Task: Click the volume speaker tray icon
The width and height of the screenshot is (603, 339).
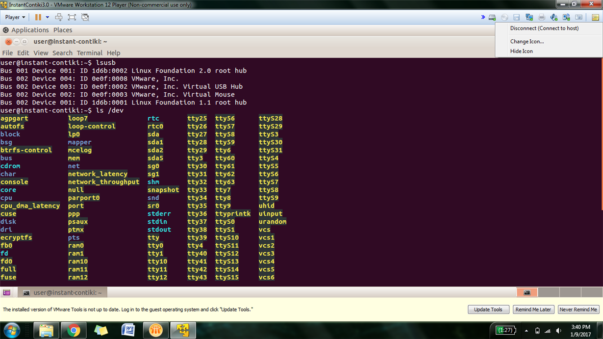Action: pos(559,331)
